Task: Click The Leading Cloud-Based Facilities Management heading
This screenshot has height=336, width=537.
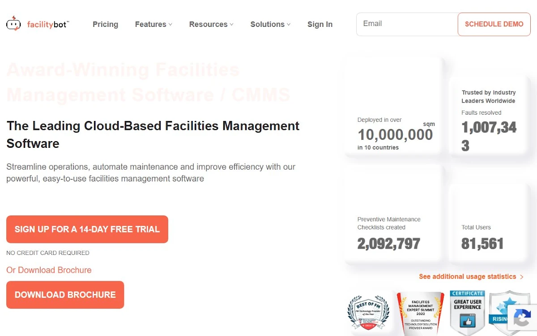Action: pos(153,134)
